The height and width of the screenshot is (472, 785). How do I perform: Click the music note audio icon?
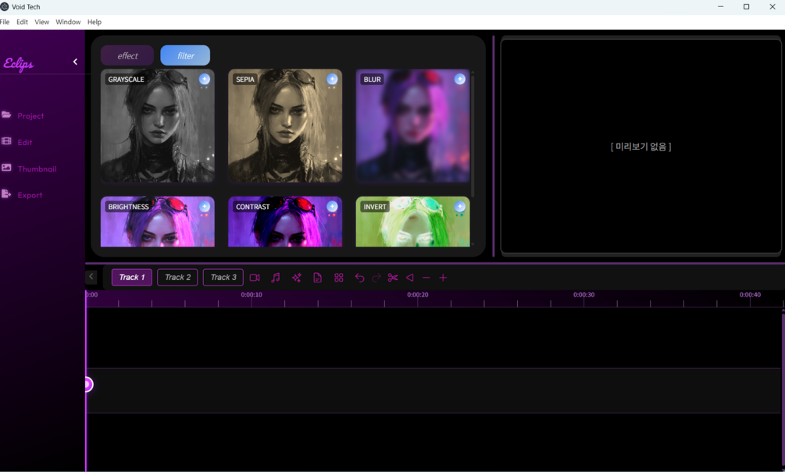(276, 278)
